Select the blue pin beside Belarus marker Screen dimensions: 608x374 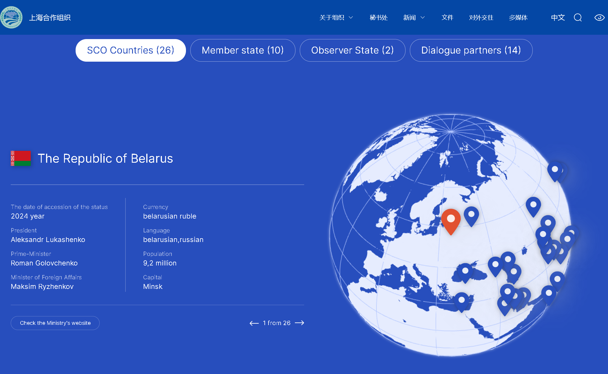(471, 215)
